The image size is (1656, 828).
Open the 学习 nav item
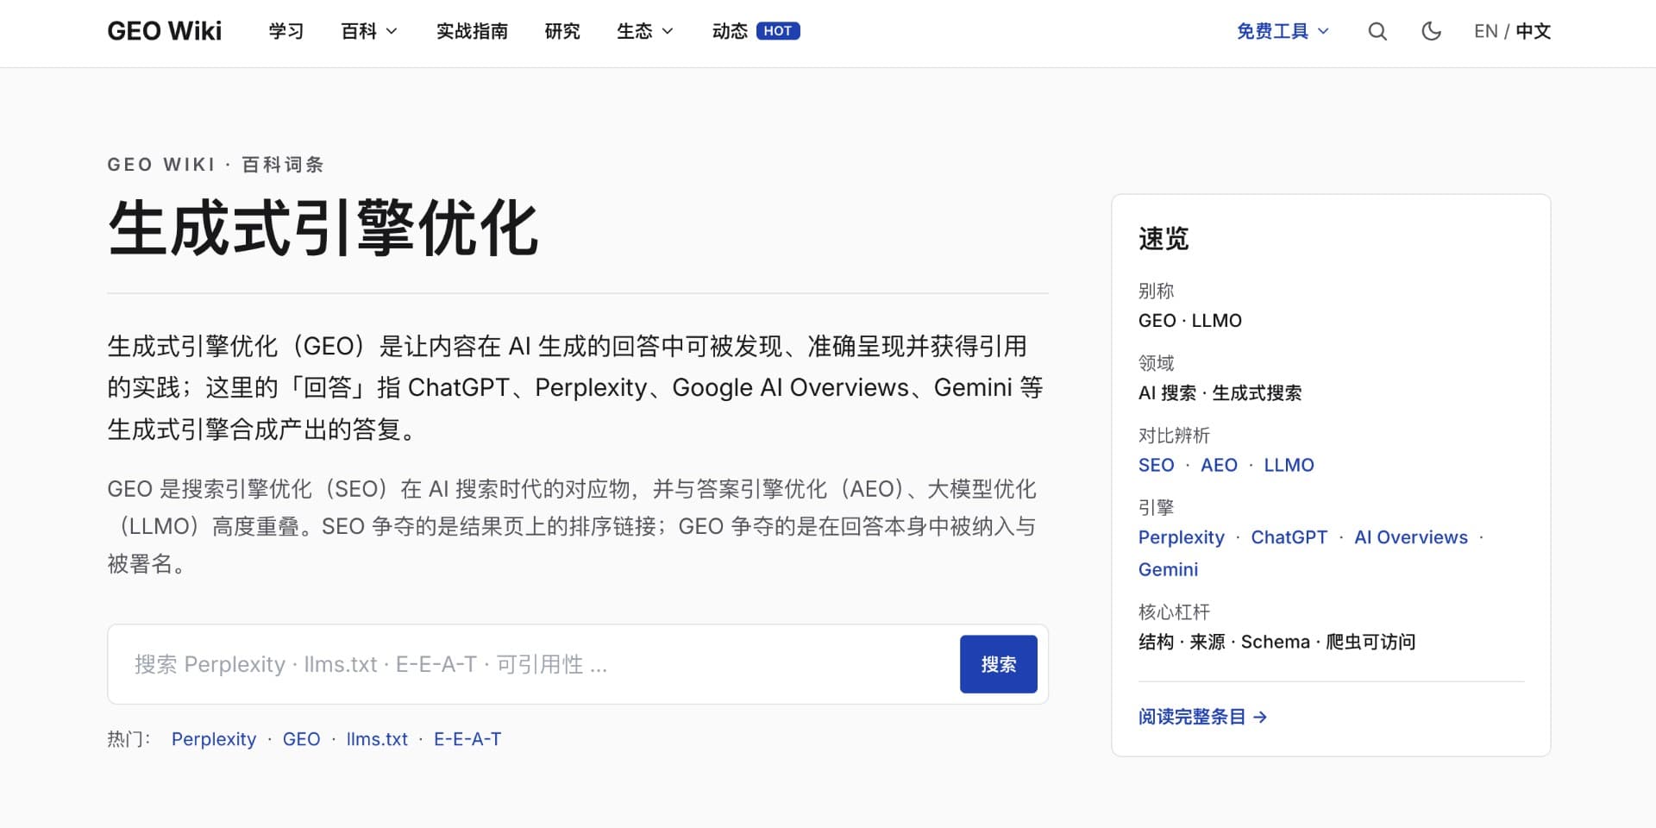[286, 32]
